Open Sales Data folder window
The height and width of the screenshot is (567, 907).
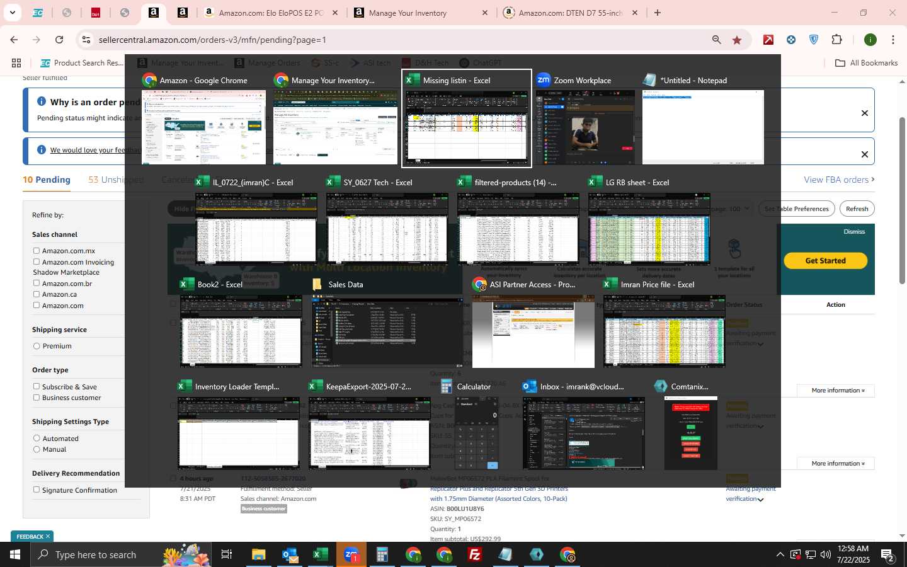point(387,323)
